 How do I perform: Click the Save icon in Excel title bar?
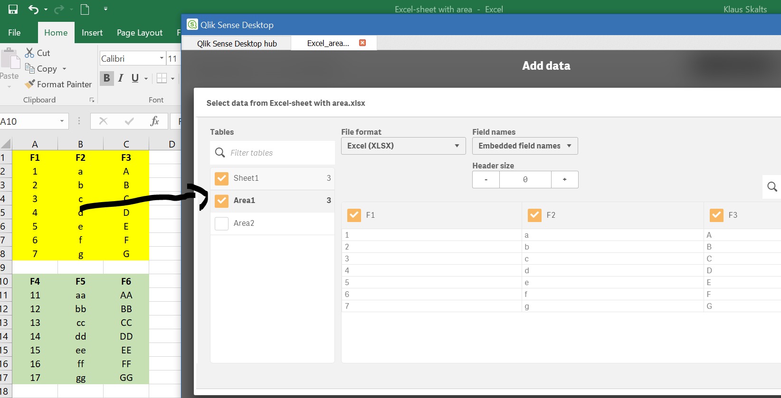(x=13, y=9)
